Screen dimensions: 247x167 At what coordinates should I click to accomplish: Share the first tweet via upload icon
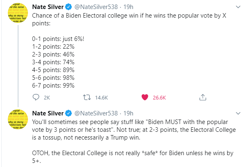point(203,97)
